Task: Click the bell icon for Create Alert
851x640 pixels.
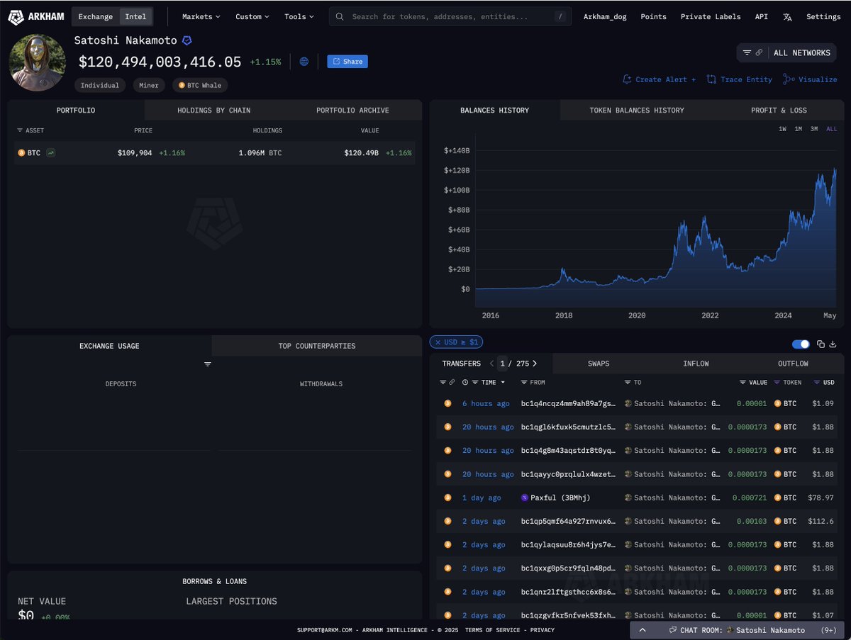Action: [627, 79]
